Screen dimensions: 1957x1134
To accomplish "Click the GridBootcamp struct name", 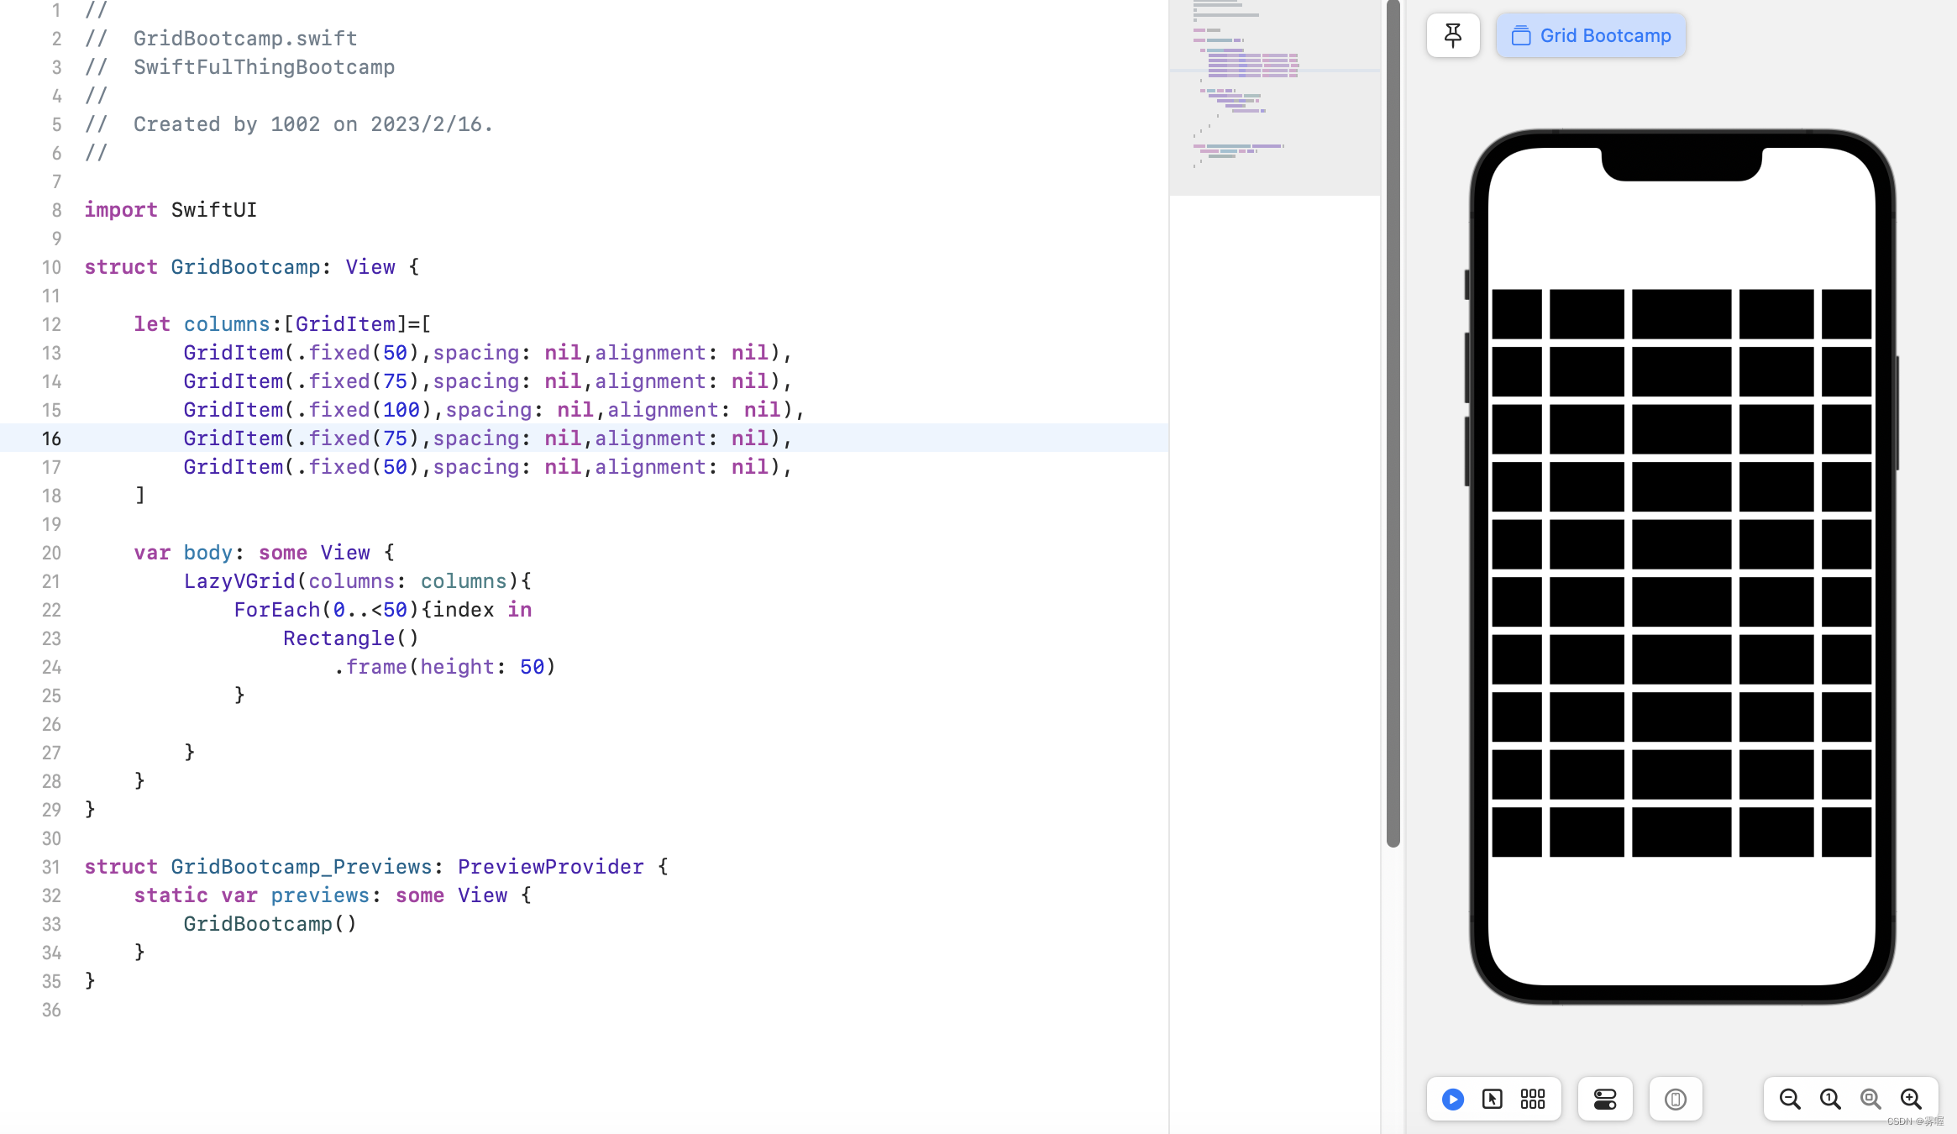I will coord(245,267).
